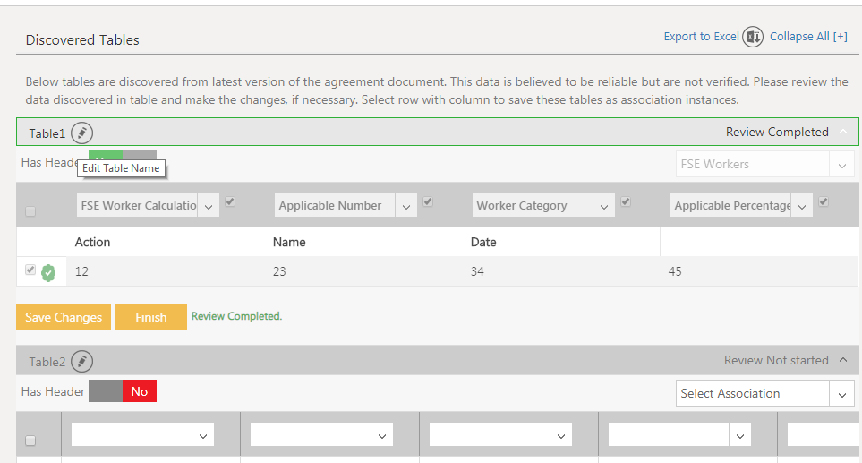Collapse Table1 with the header chevron
The height and width of the screenshot is (463, 862).
point(842,133)
